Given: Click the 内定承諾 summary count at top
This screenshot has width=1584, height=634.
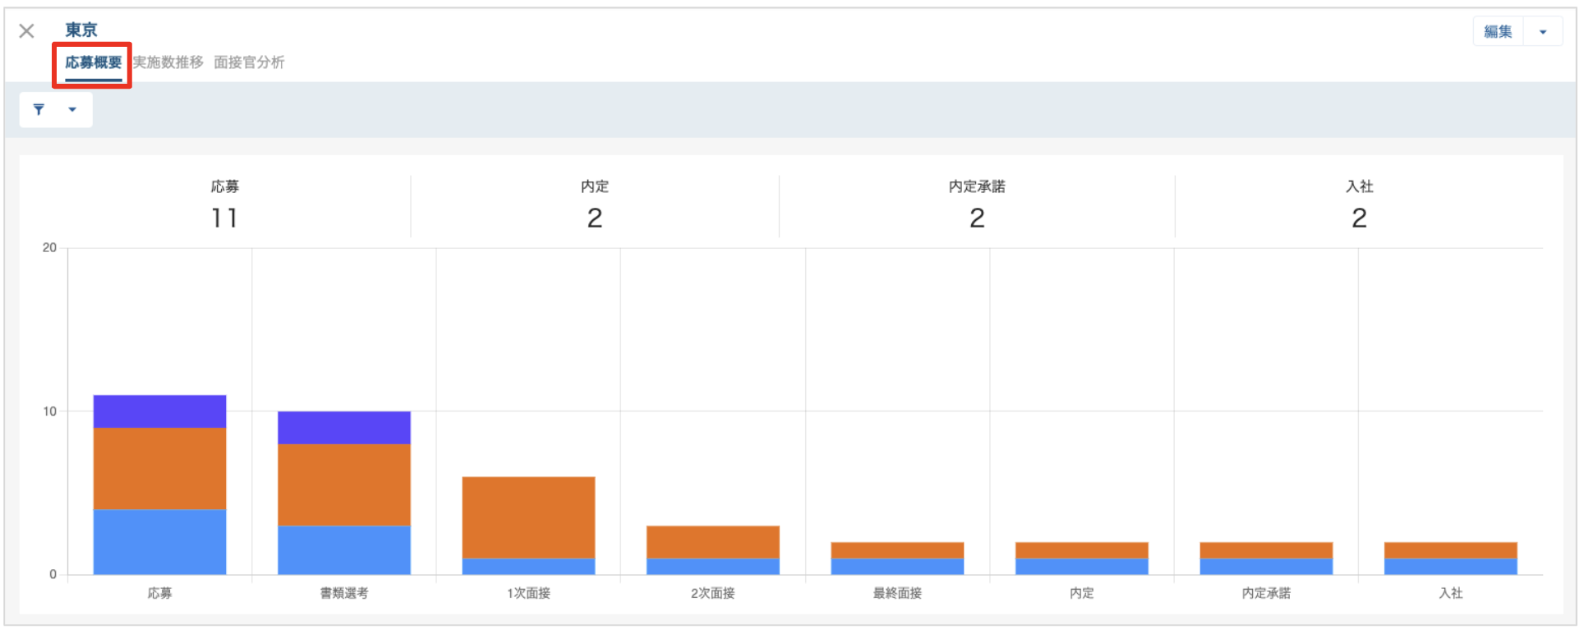Looking at the screenshot, I should coord(977,218).
